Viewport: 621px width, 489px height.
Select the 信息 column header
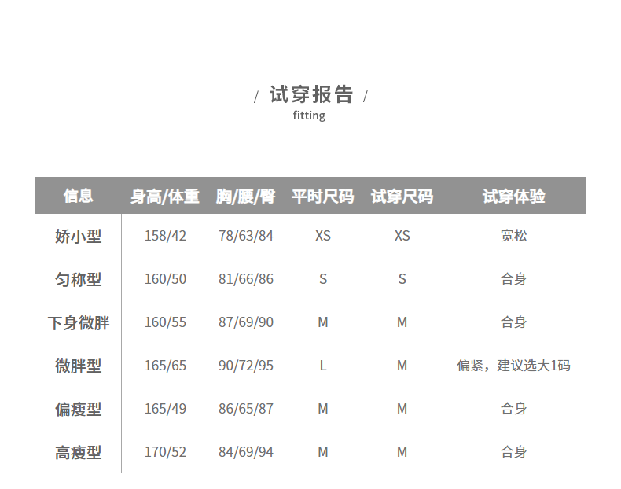point(78,196)
